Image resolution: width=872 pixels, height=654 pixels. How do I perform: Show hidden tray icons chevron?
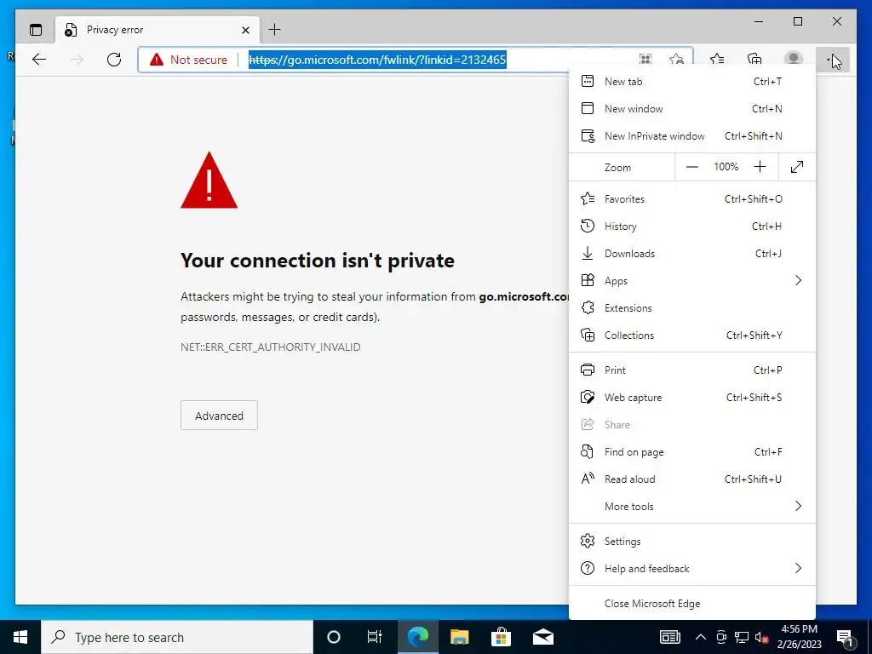point(701,637)
